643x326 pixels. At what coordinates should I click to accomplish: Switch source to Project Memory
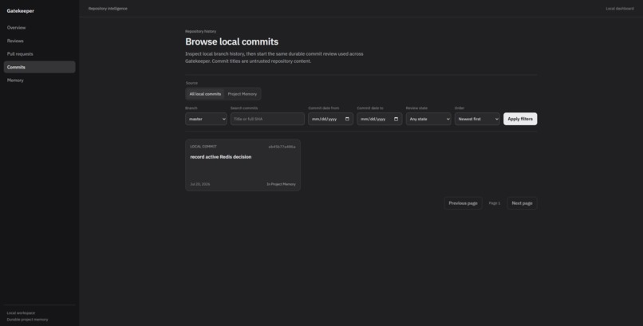243,94
